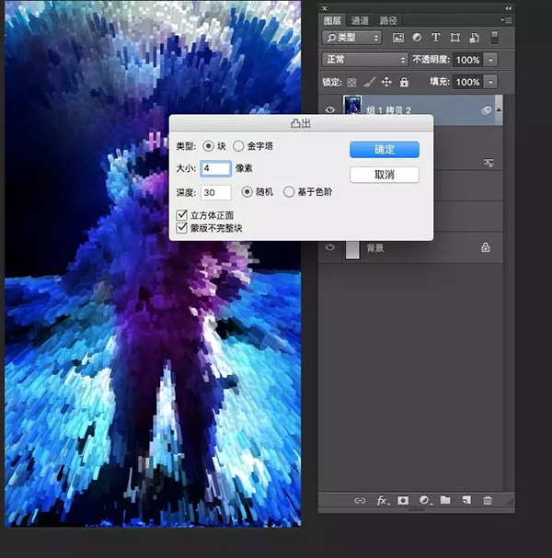
Task: Toggle visibility of 组 1 拷贝 2 layer
Action: (329, 109)
